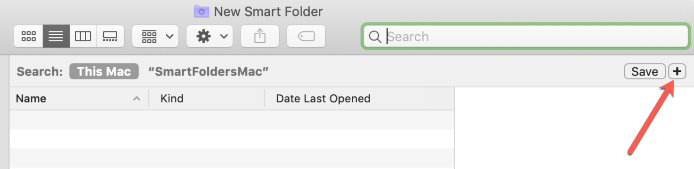694x169 pixels.
Task: Switch to icon view
Action: (x=29, y=37)
